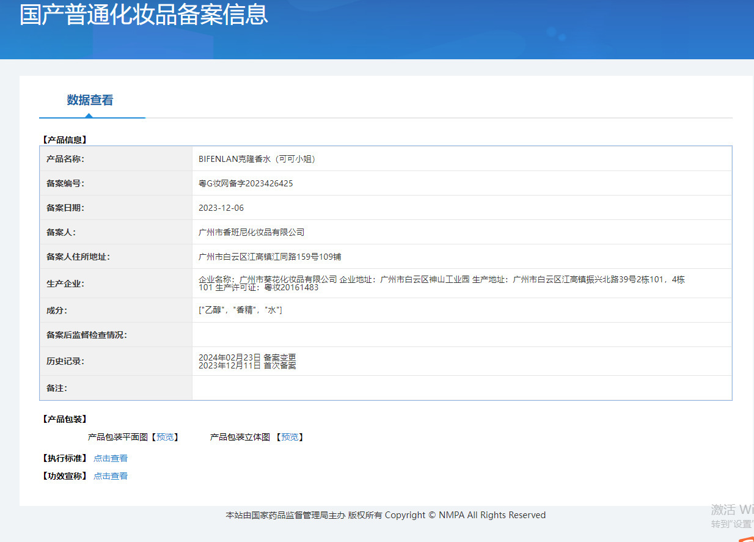Click the 【产品信息】 section heading

(64, 140)
